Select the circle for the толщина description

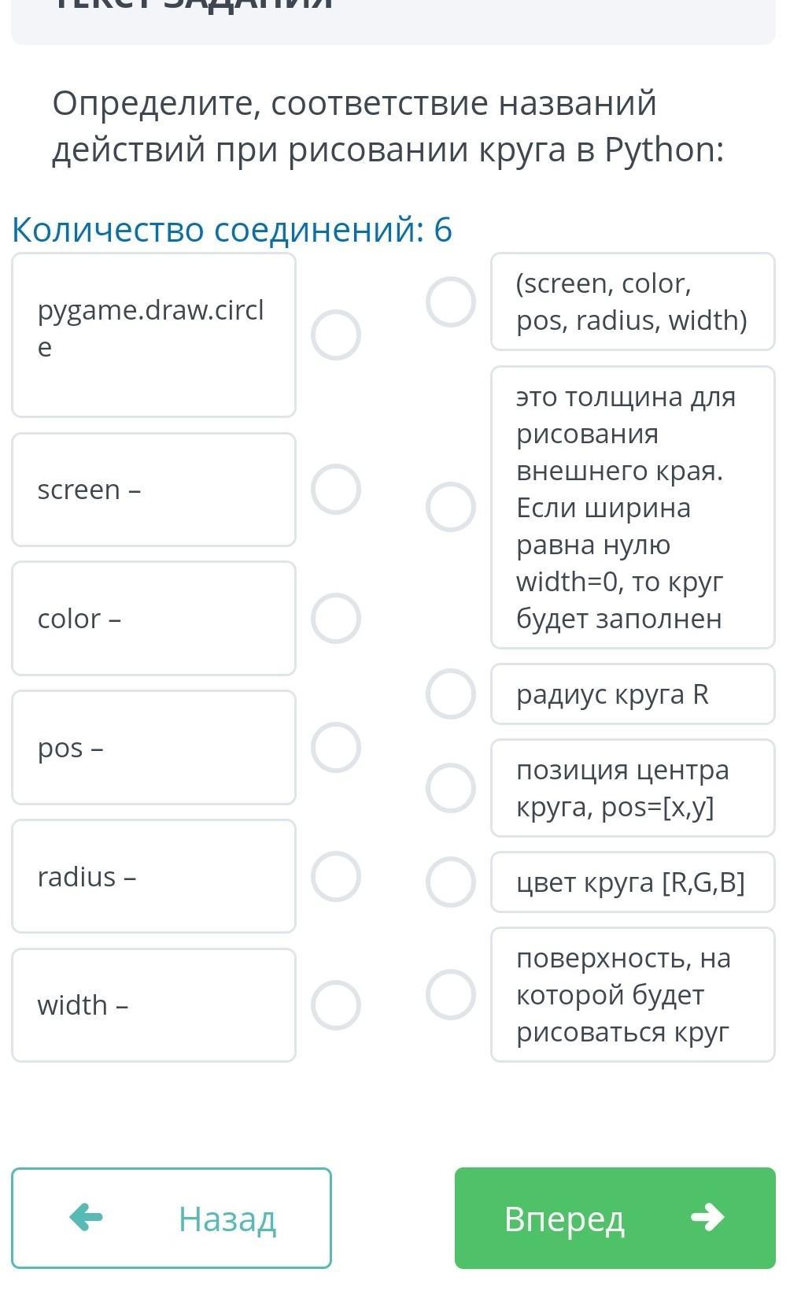tap(451, 507)
